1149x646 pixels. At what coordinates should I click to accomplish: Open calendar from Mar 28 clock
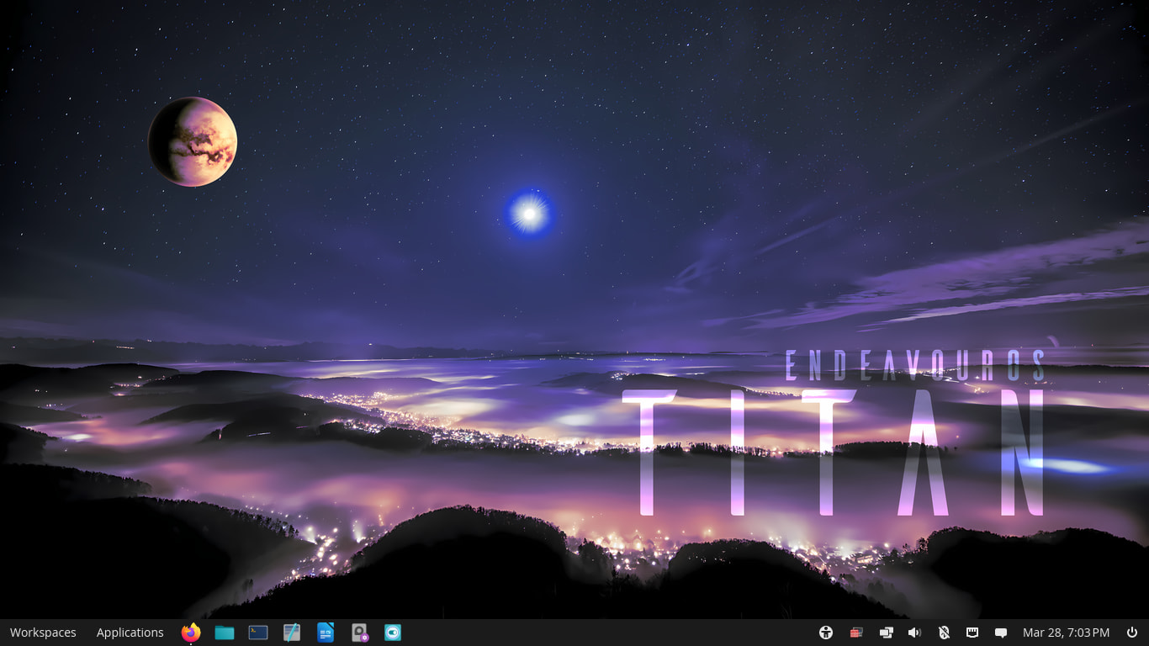pyautogui.click(x=1066, y=633)
